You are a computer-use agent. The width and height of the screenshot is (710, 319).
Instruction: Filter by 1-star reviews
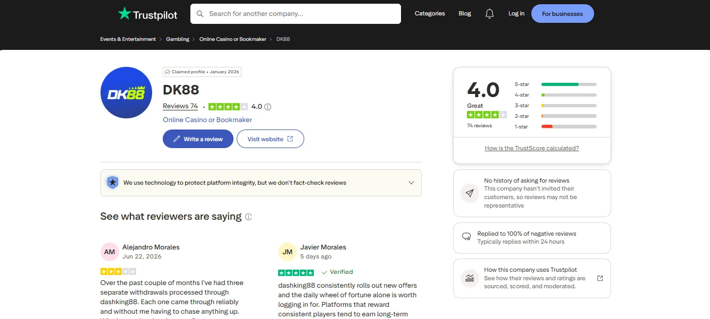tap(555, 126)
